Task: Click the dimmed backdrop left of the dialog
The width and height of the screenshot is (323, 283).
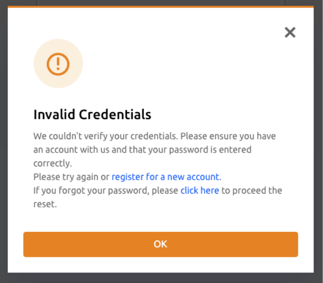Action: click(x=3, y=143)
